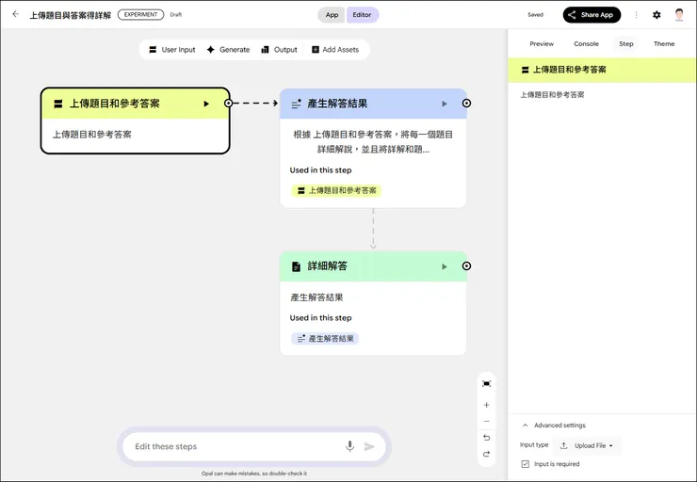Open the Preview tab

click(x=542, y=43)
